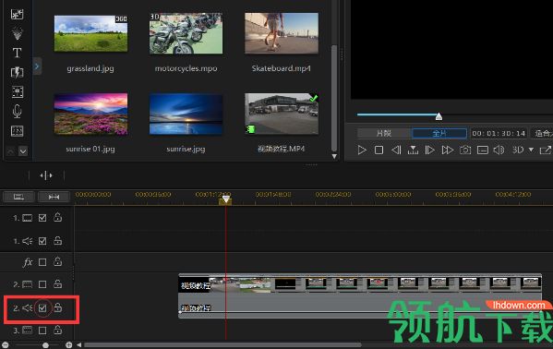Step to previous frame
This screenshot has width=553, height=349.
coord(396,150)
